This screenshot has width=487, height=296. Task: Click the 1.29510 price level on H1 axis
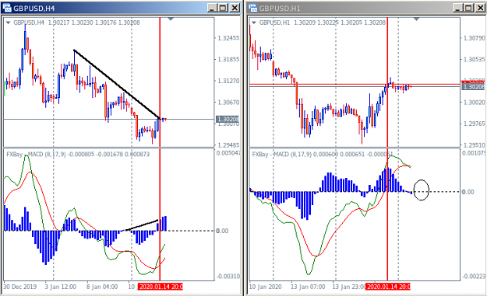click(474, 145)
